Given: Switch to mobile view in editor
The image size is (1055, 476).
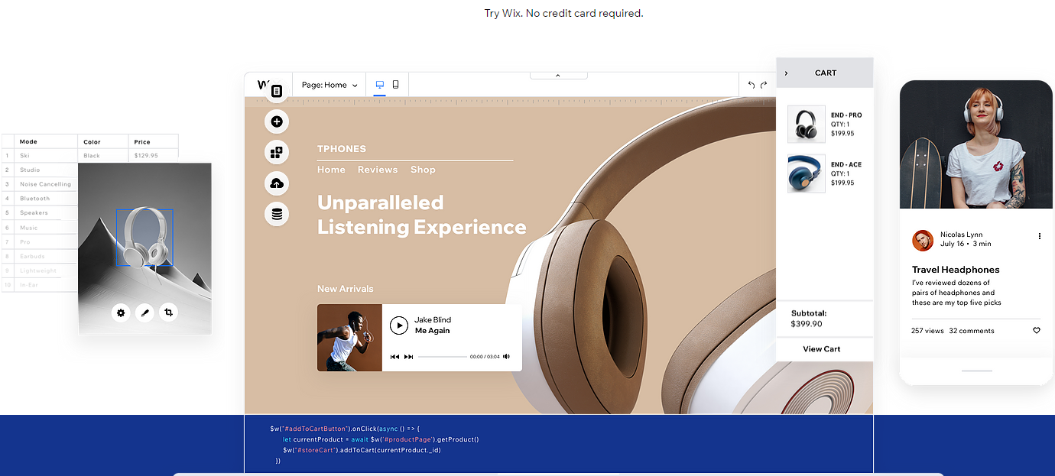Looking at the screenshot, I should tap(396, 85).
